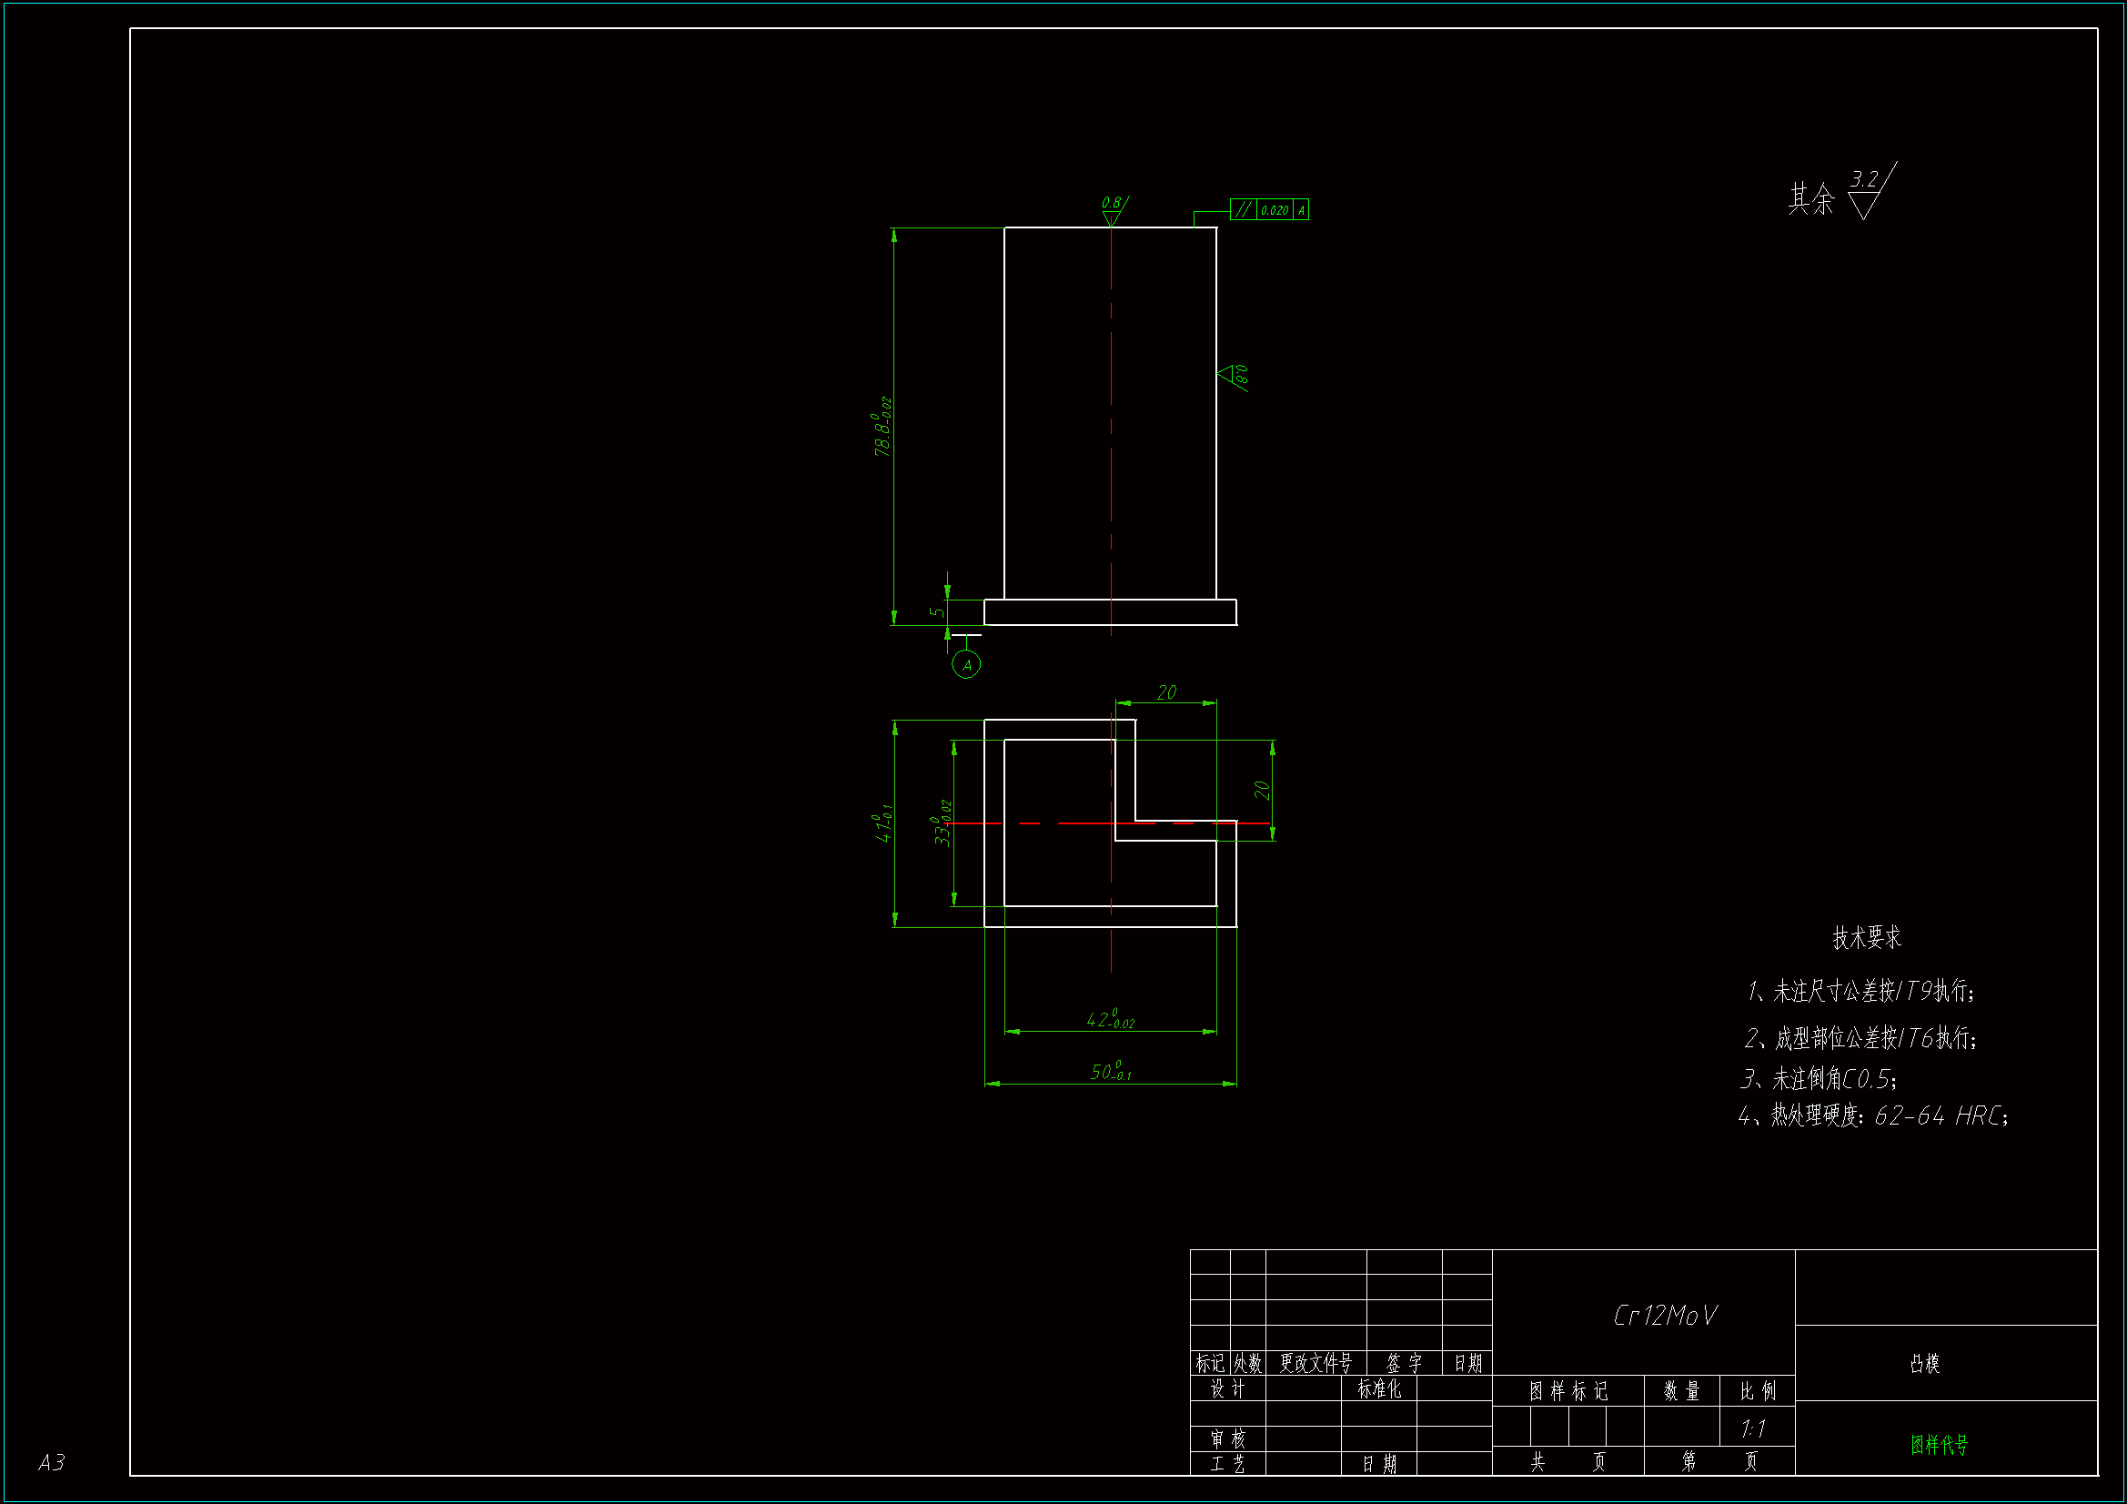Click the 5 flange thickness dimension
This screenshot has width=2127, height=1504.
(936, 611)
